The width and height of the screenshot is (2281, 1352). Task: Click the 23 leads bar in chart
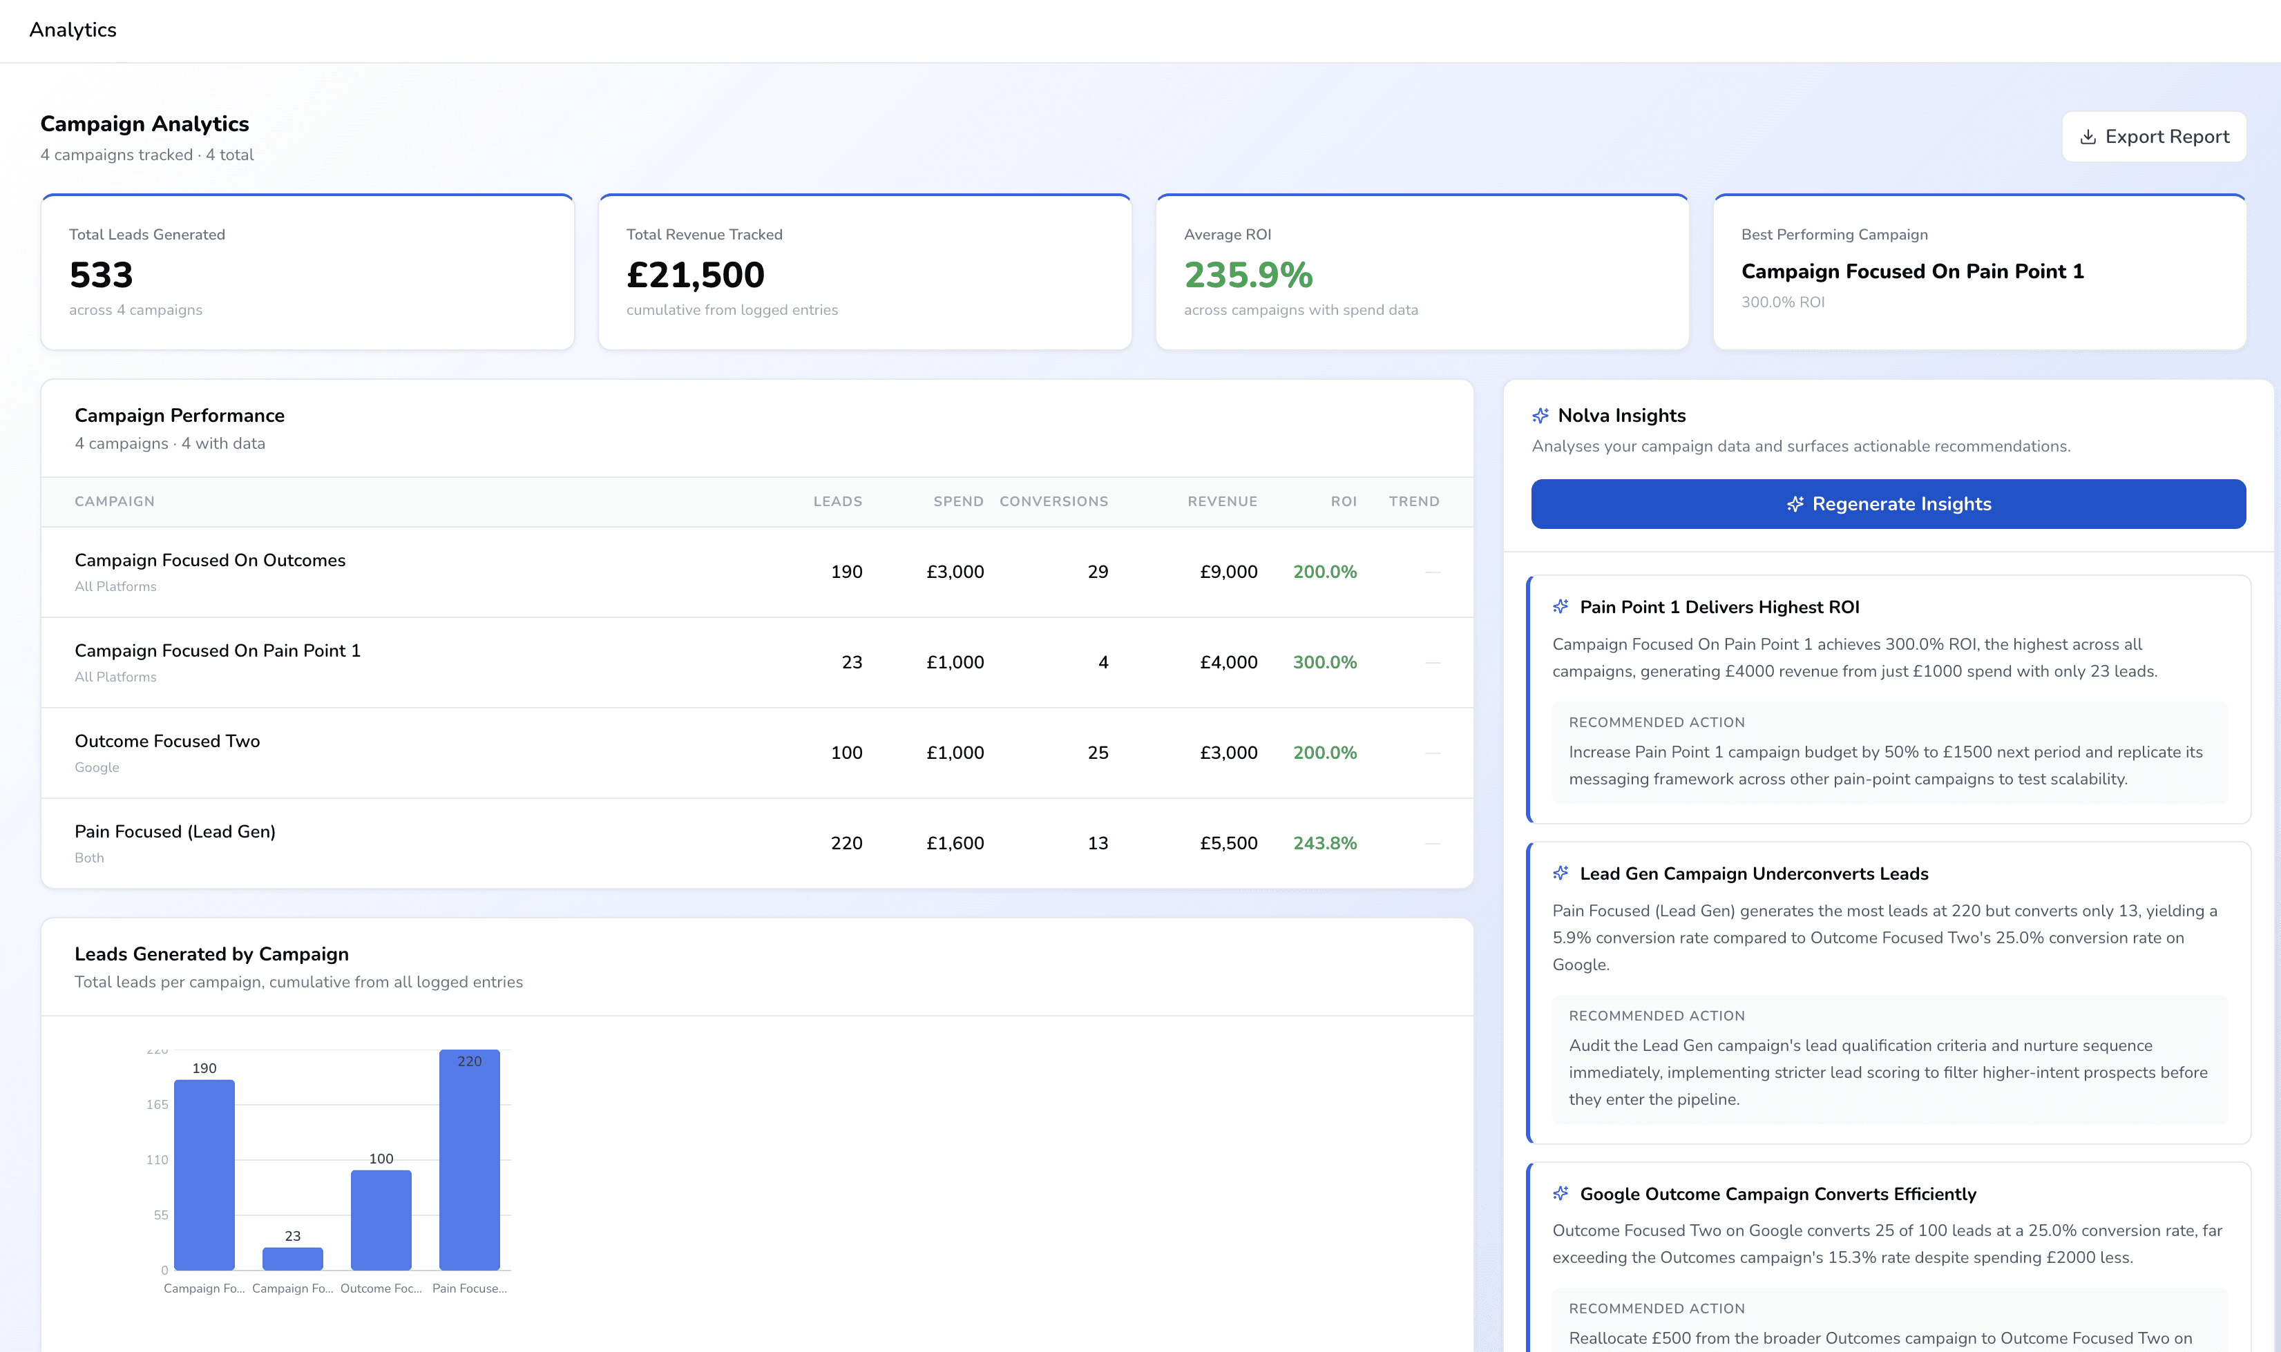click(x=292, y=1258)
